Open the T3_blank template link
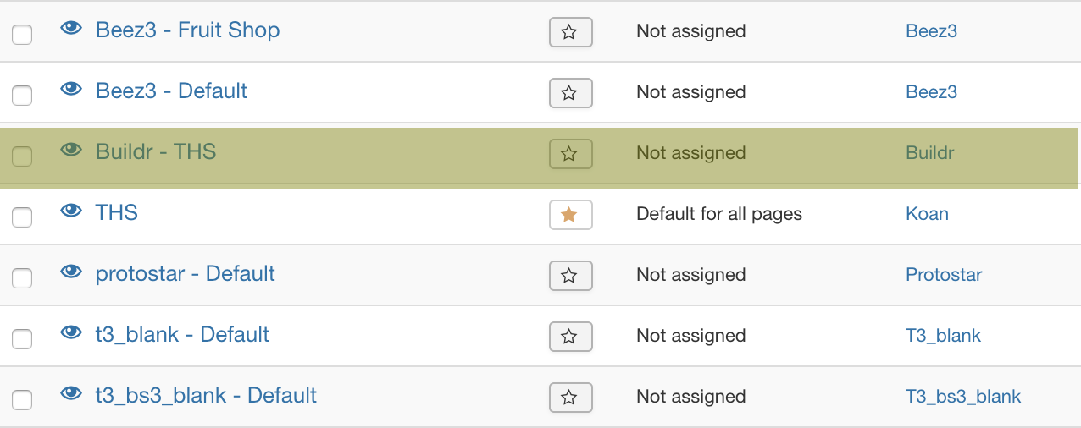1081x428 pixels. pyautogui.click(x=943, y=336)
